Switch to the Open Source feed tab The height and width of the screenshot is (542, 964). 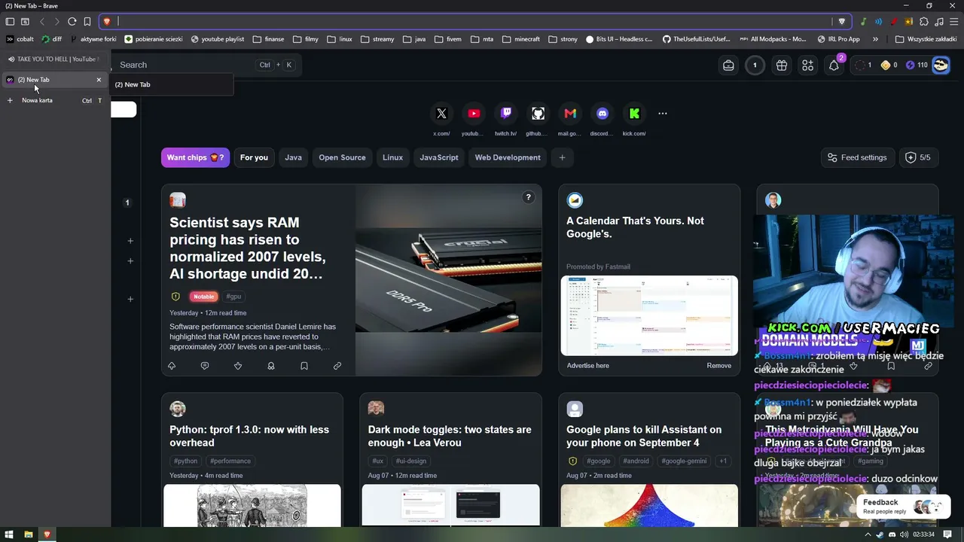point(342,157)
